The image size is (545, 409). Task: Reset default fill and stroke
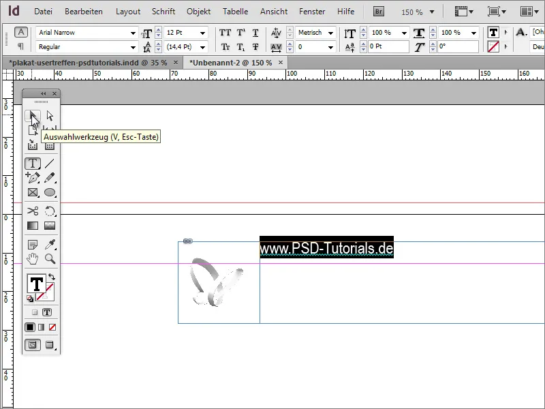pos(30,299)
